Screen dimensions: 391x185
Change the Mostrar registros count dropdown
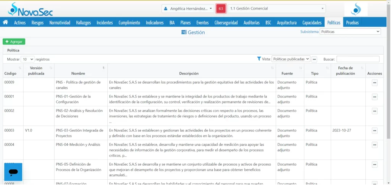(27, 59)
